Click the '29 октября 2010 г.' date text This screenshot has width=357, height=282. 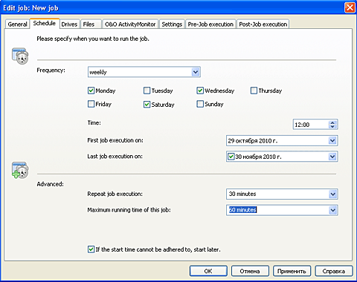(x=253, y=141)
